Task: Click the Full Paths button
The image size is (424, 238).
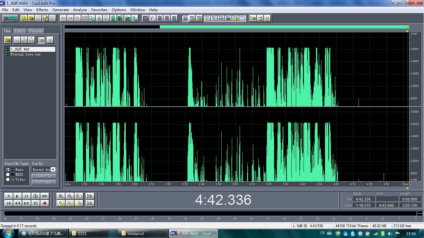Action: coord(44,183)
